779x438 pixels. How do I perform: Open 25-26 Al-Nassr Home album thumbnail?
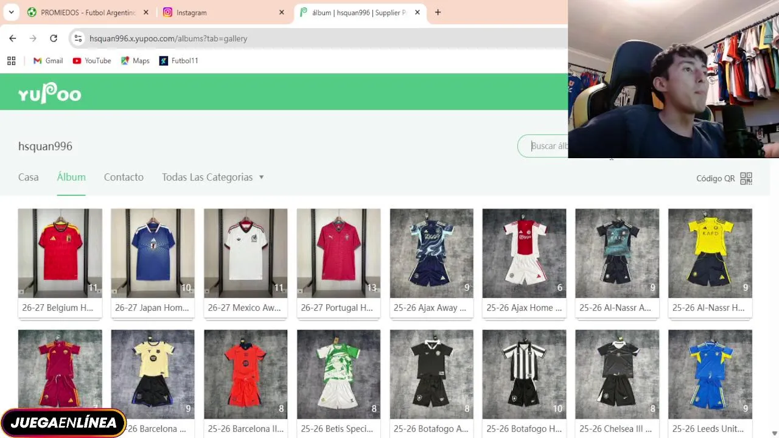point(710,253)
